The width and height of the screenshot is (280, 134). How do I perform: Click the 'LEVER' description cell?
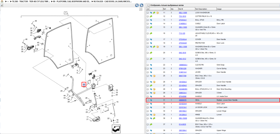click(x=197, y=72)
